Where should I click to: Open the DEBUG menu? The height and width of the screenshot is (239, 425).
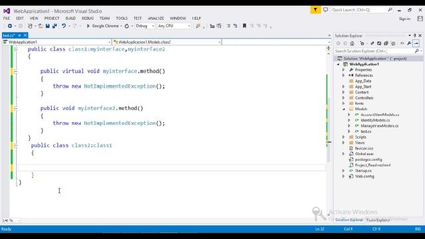tap(88, 18)
